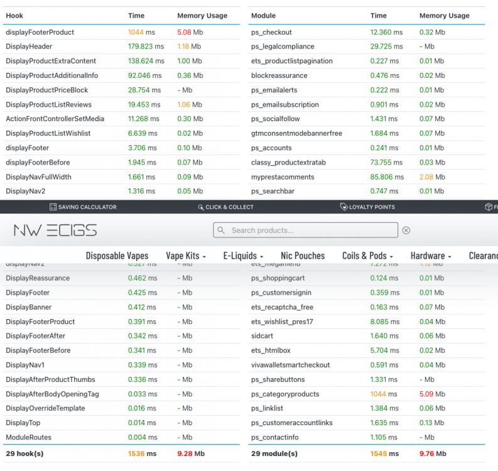Viewport: 498px width, 471px height.
Task: Select DisplayProductExtraContent hook name
Action: tap(51, 61)
